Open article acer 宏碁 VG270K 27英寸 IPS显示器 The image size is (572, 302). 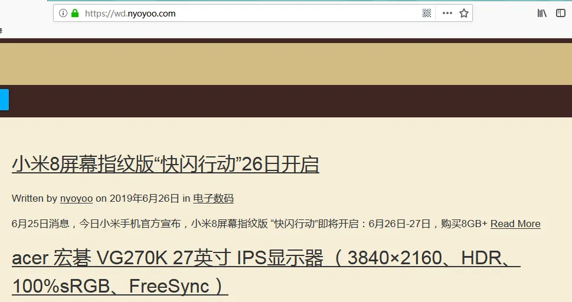(x=266, y=272)
